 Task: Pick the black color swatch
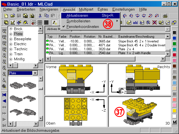click(x=174, y=33)
